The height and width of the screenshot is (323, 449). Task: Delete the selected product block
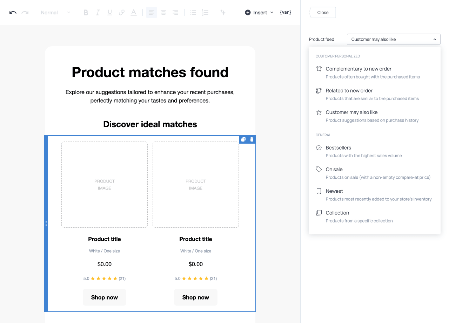pos(252,139)
